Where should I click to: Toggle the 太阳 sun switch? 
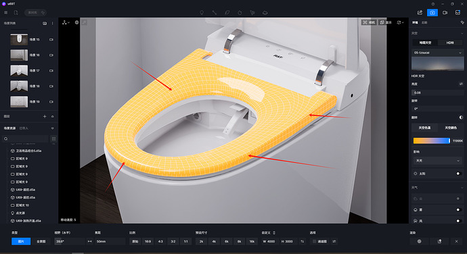pos(459,174)
